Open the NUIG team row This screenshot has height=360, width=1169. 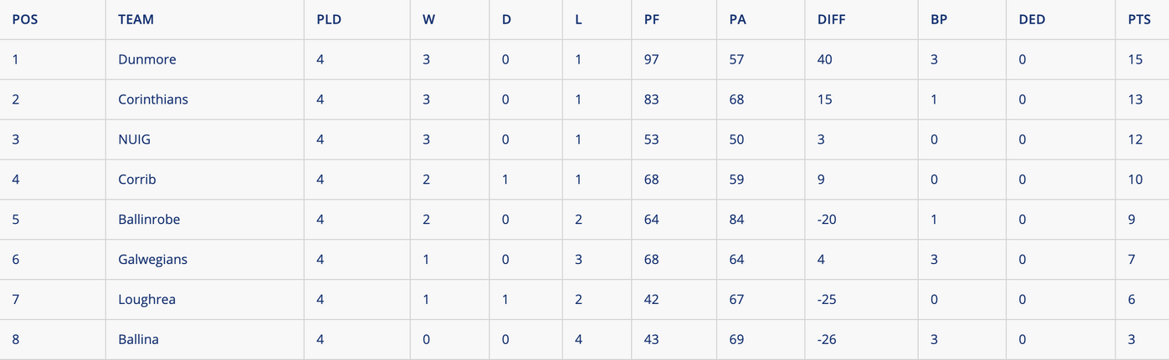[135, 139]
